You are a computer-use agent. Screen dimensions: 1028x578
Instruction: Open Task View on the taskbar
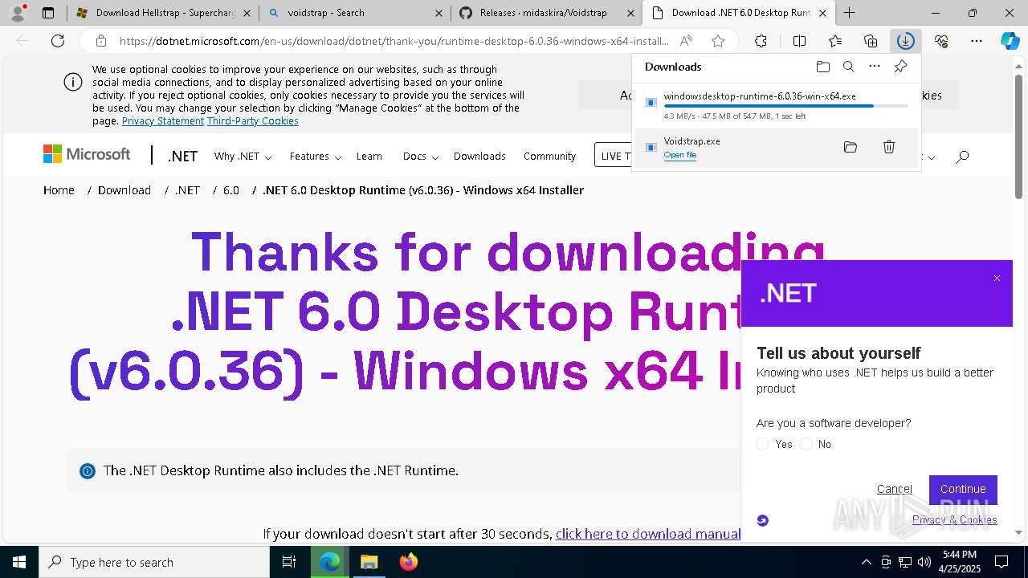click(x=290, y=562)
